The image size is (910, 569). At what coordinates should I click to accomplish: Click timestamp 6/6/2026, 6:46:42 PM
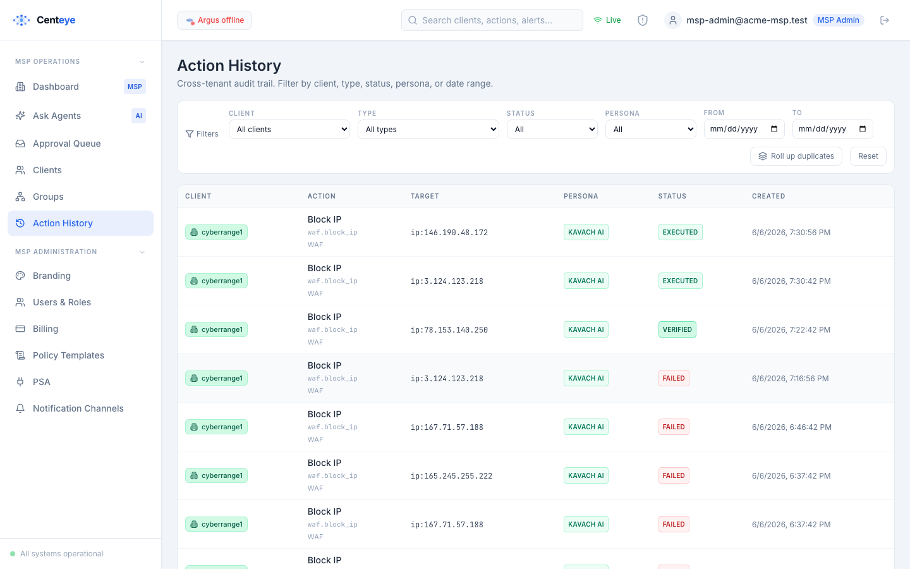(x=792, y=427)
